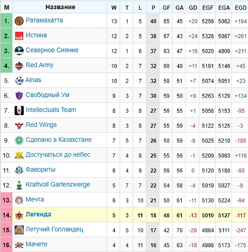Click the EGD column header
248x252 pixels.
241,7
